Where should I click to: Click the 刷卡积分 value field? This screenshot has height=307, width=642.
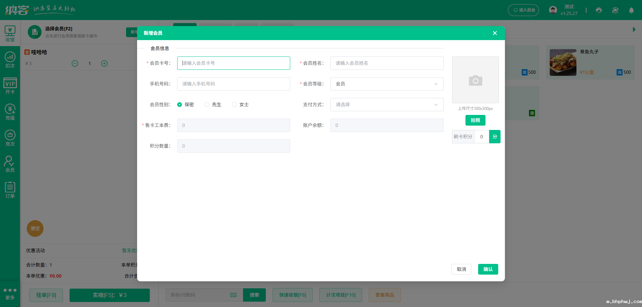(481, 137)
